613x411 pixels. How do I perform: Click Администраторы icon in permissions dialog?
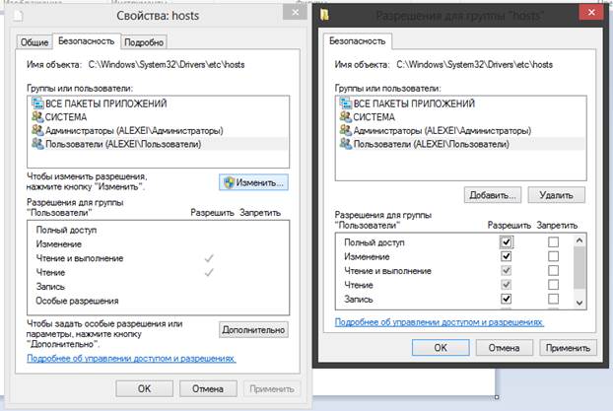[x=343, y=130]
